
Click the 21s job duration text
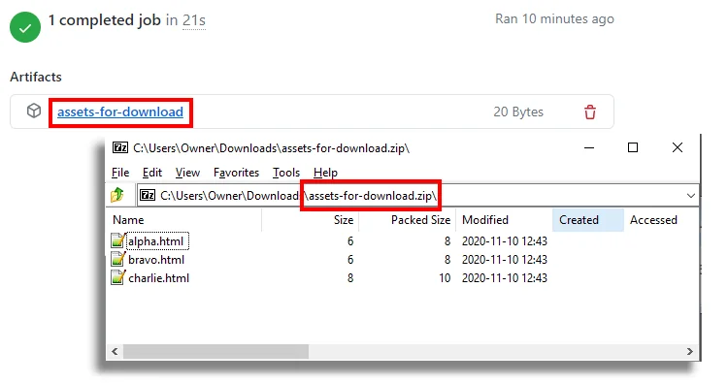pyautogui.click(x=194, y=20)
